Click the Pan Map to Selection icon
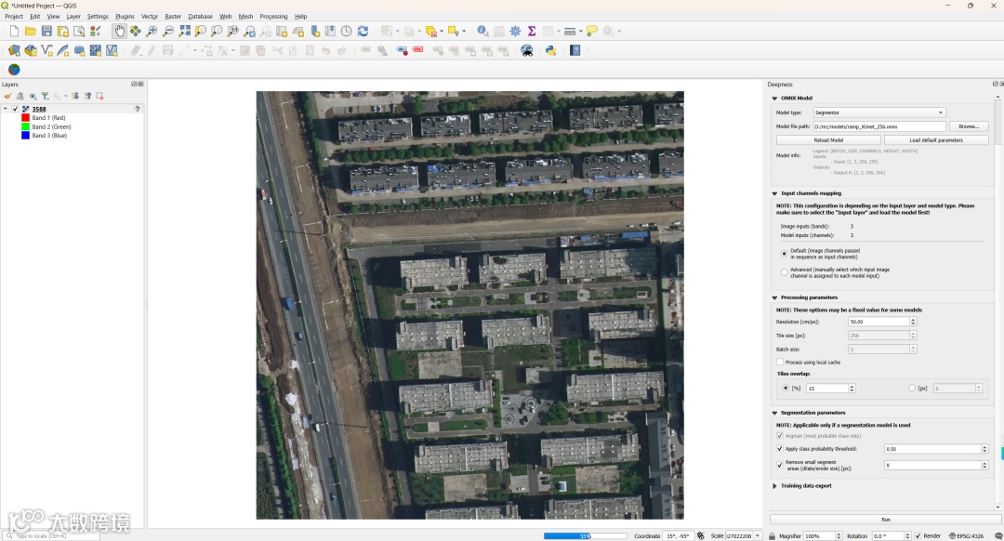Screen dimensions: 1004x541 [136, 31]
